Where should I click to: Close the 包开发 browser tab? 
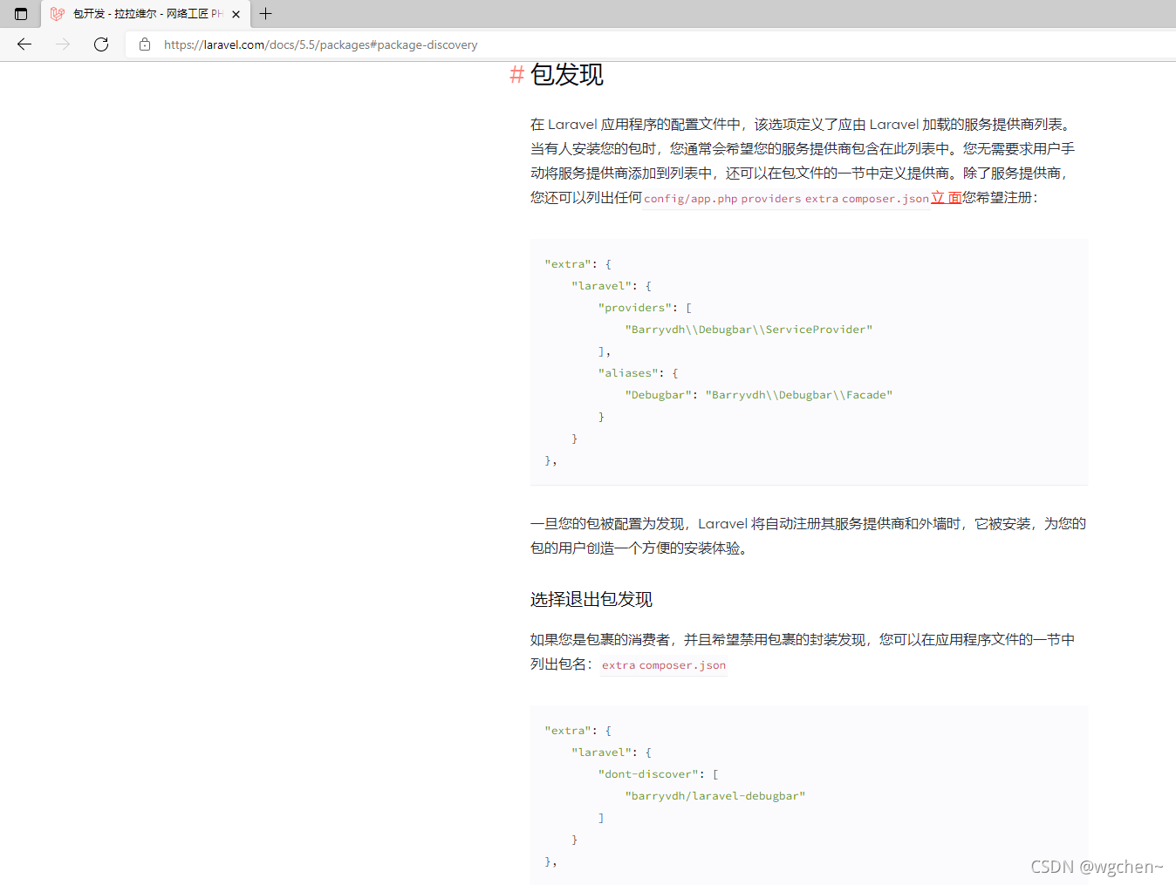tap(236, 14)
